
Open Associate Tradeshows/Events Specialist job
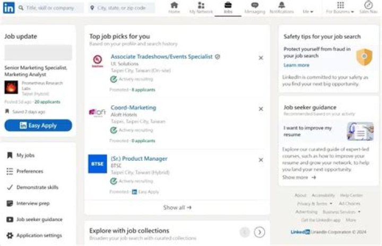[161, 57]
